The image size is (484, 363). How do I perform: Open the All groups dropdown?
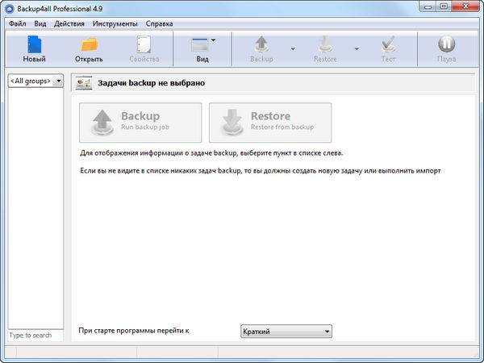tap(35, 81)
